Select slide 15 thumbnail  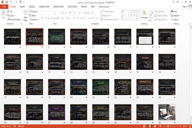[145, 62]
